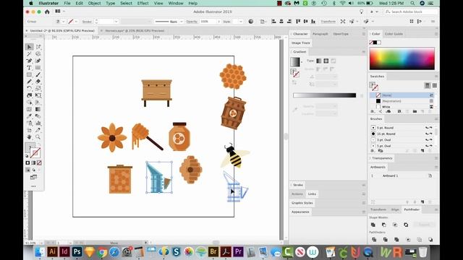Swap fill and stroke in toolbar
Viewport: 463px width, 260px height.
click(x=40, y=145)
